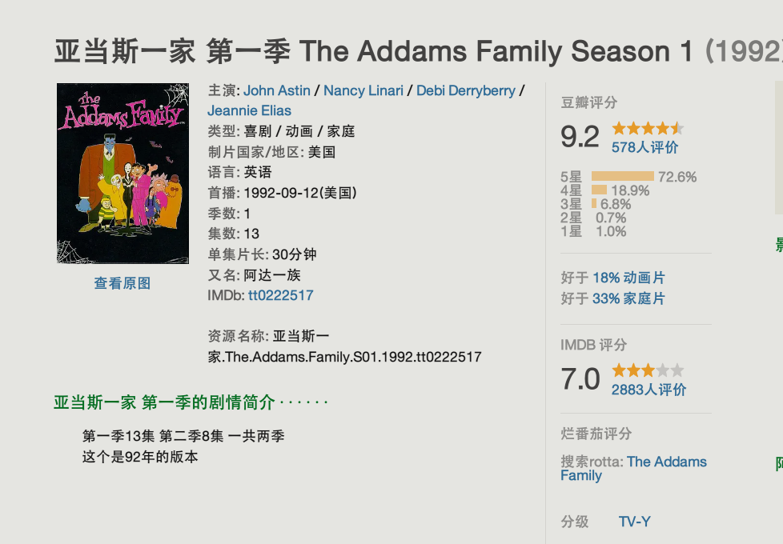Open John Astin actor page
The width and height of the screenshot is (783, 544).
(276, 90)
